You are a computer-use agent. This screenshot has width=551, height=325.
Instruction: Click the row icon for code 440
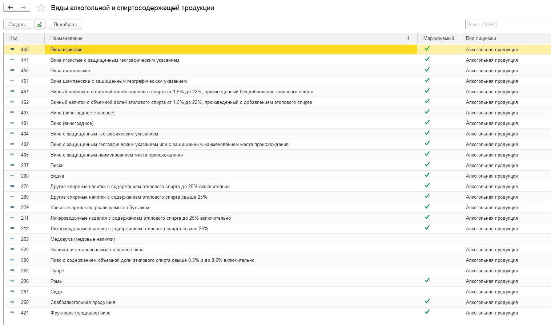click(x=12, y=49)
